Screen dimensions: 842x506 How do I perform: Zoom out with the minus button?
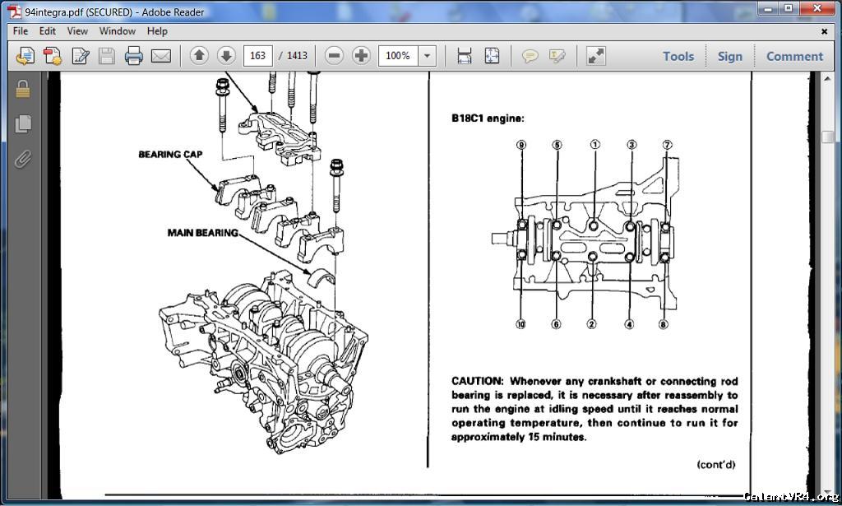pyautogui.click(x=334, y=55)
